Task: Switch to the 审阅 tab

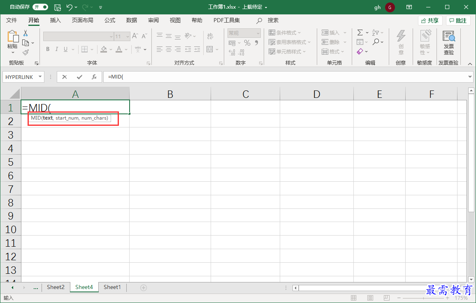Action: 153,20
